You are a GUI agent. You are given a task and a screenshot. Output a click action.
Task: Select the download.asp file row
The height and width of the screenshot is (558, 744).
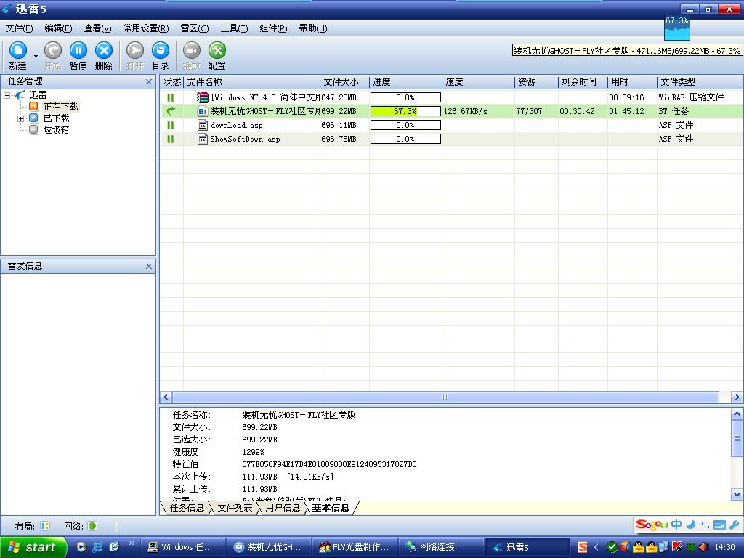pos(452,125)
